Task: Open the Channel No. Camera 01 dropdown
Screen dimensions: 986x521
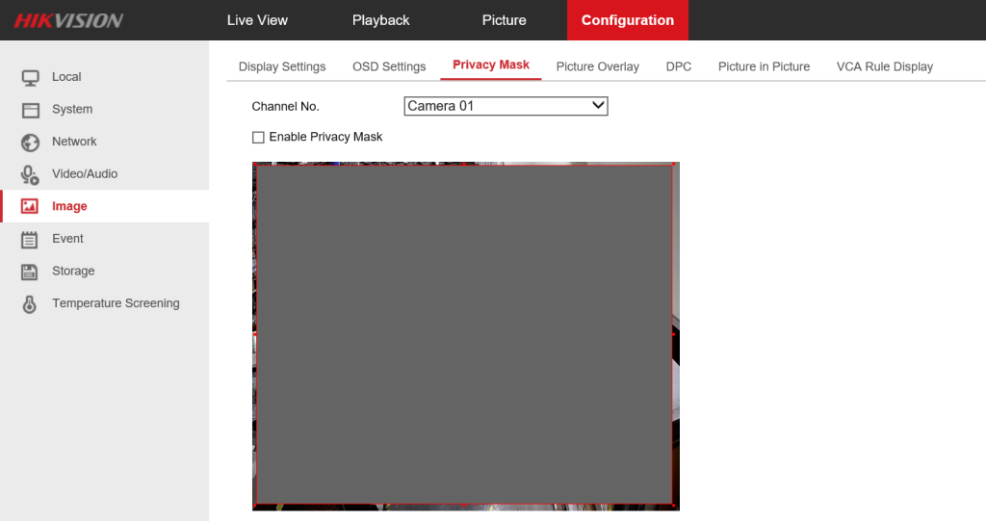Action: point(506,106)
